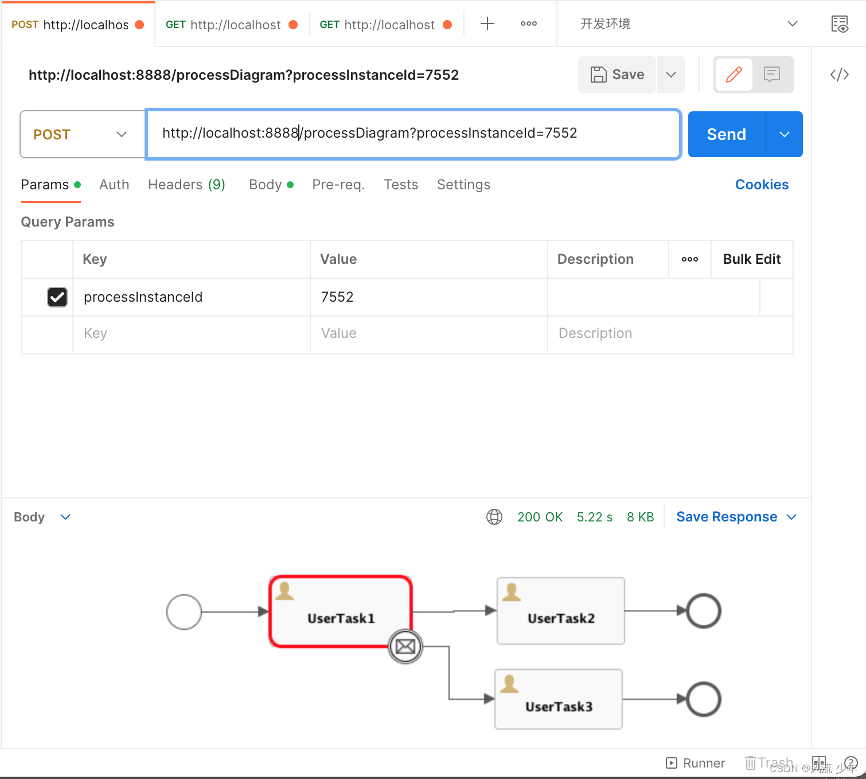Open the tab options three-dots icon
This screenshot has width=866, height=779.
pos(529,24)
